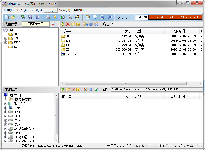This screenshot has width=205, height=150.
Task: Click the 109% of 650MB capacity bar
Action: click(175, 17)
